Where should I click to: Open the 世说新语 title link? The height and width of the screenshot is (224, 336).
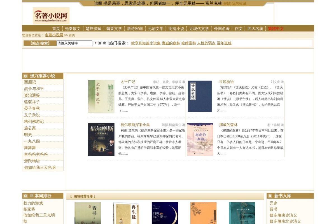coord(227,82)
